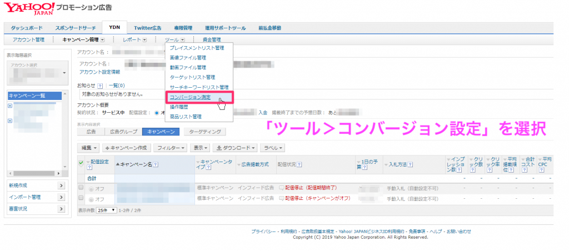Screen dimensions: 569x251
Task: Click arrow button next to 審査状況
Action: [x=61, y=209]
